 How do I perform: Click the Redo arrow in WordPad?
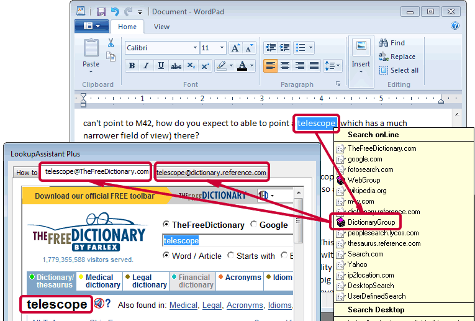point(129,12)
